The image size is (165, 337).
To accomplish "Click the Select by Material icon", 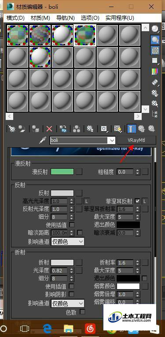I will coord(155,103).
